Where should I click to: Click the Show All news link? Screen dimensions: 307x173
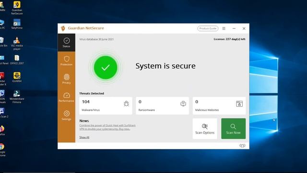[x=84, y=137]
